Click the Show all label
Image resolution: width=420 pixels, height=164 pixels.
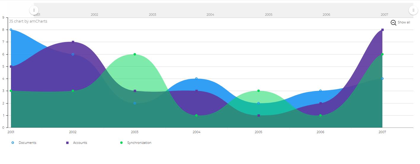404,23
